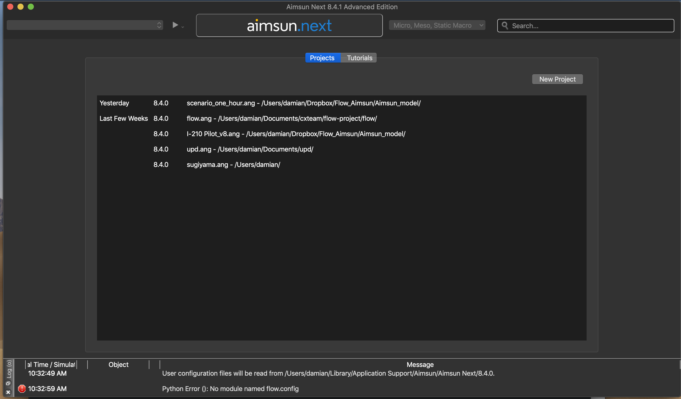Image resolution: width=681 pixels, height=399 pixels.
Task: Click the stepper arrows on the script selector
Action: [159, 25]
